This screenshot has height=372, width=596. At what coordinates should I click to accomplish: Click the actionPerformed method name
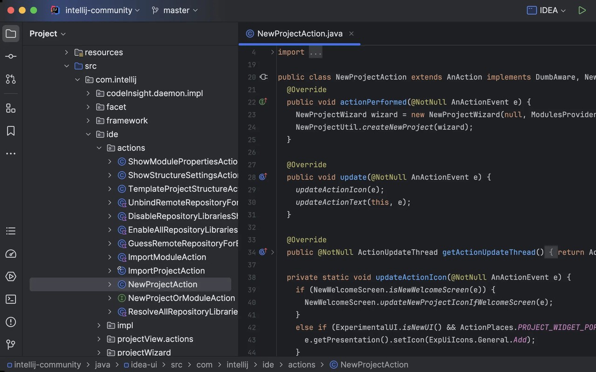pos(373,102)
